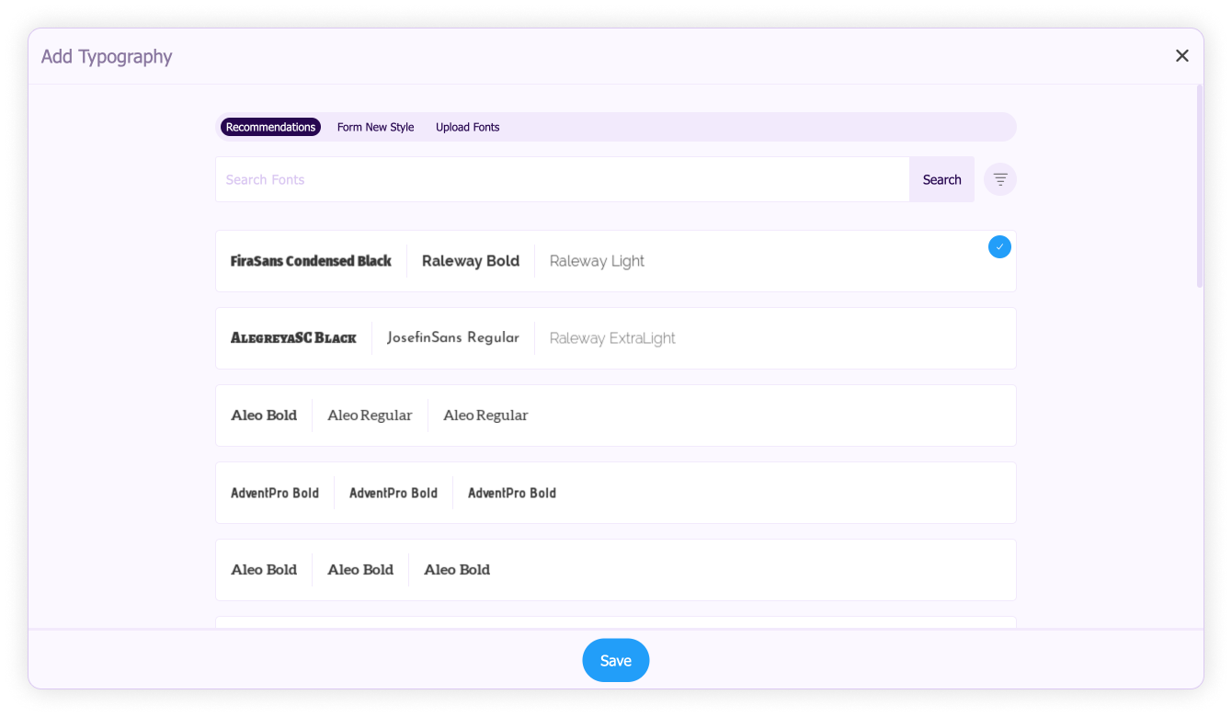
Task: Choose AlegreyaSC Black font label
Action: (x=293, y=338)
